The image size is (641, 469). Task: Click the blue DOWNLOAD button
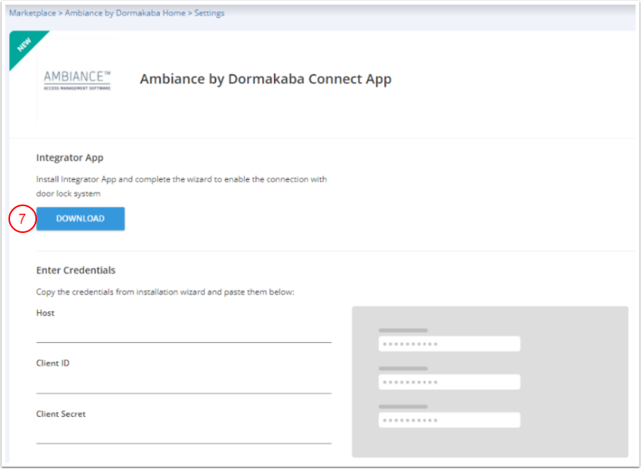click(x=80, y=218)
